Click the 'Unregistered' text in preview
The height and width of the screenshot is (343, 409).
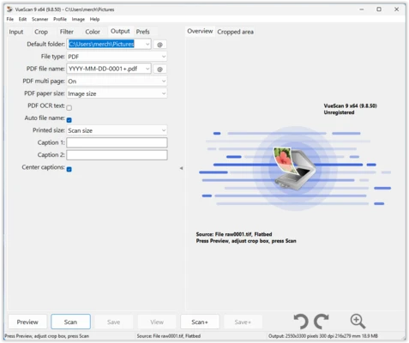pyautogui.click(x=339, y=112)
